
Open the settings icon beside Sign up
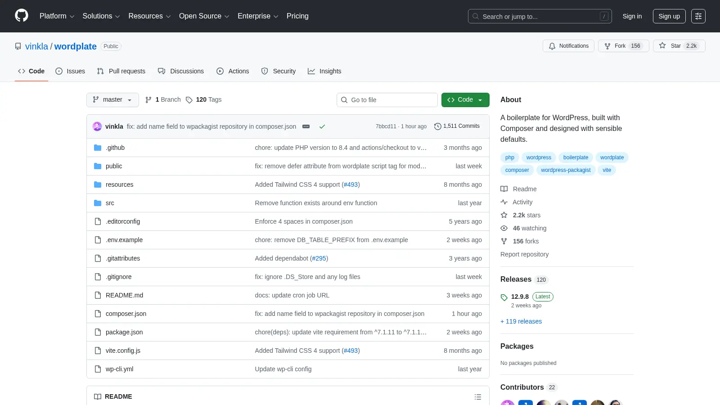point(698,16)
